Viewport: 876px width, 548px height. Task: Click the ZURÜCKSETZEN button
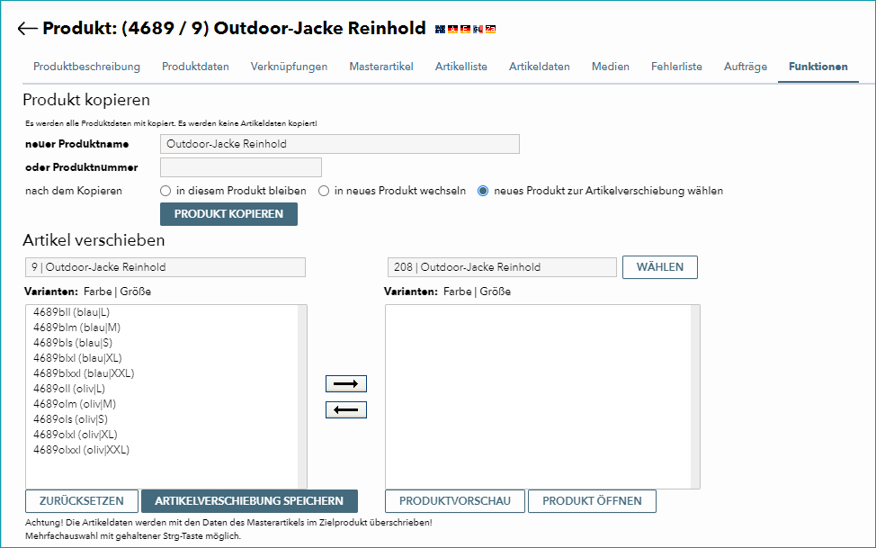pyautogui.click(x=82, y=501)
